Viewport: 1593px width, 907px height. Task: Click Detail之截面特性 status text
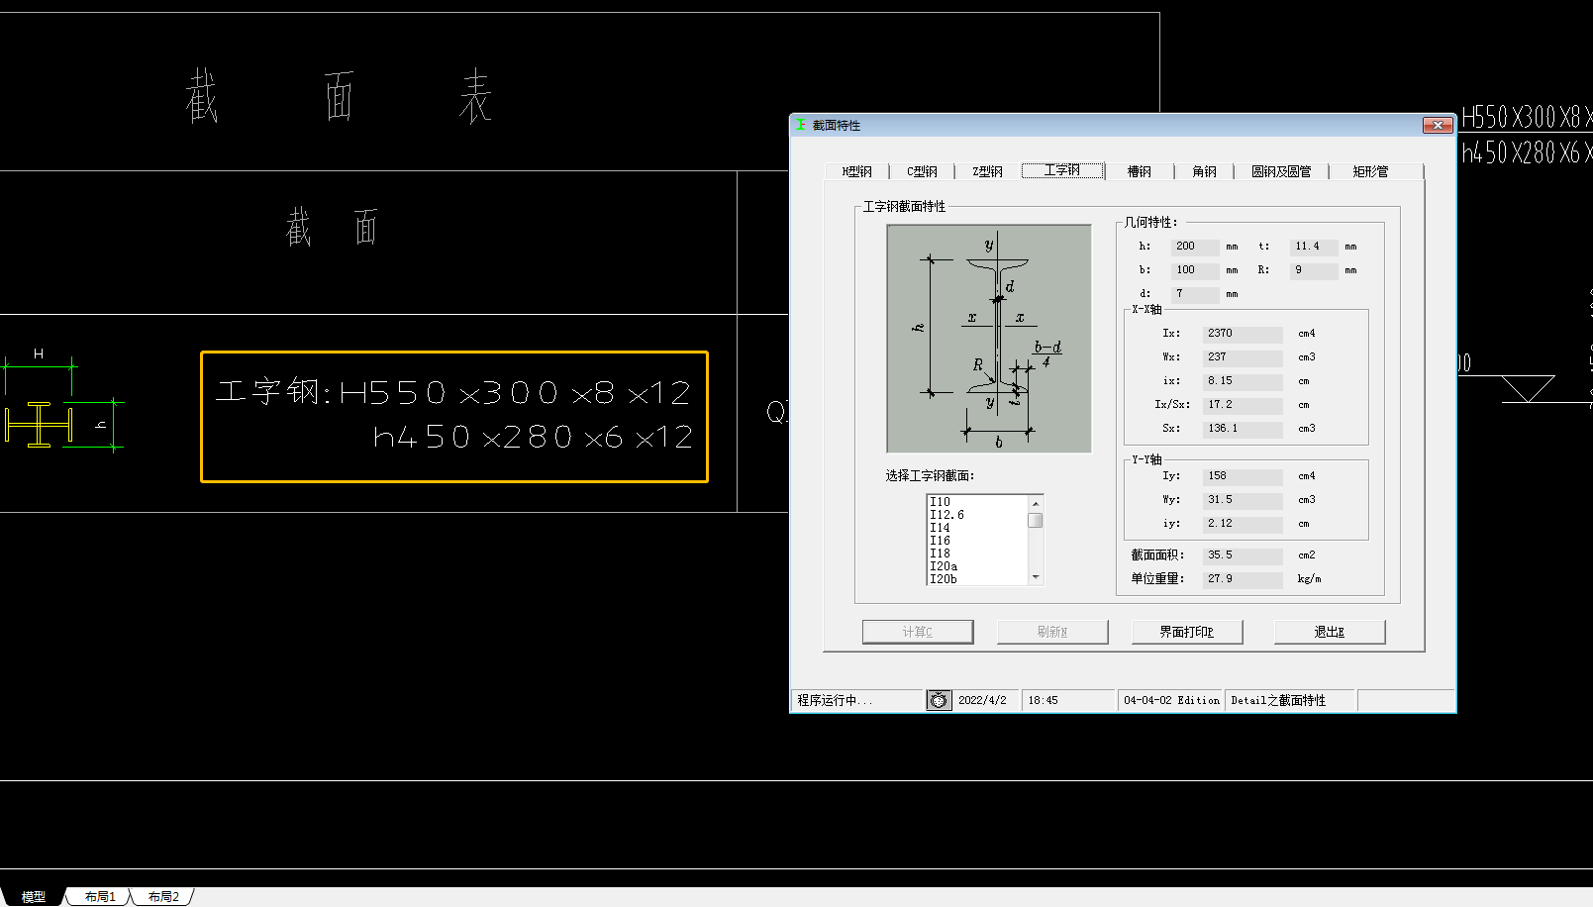click(1278, 700)
